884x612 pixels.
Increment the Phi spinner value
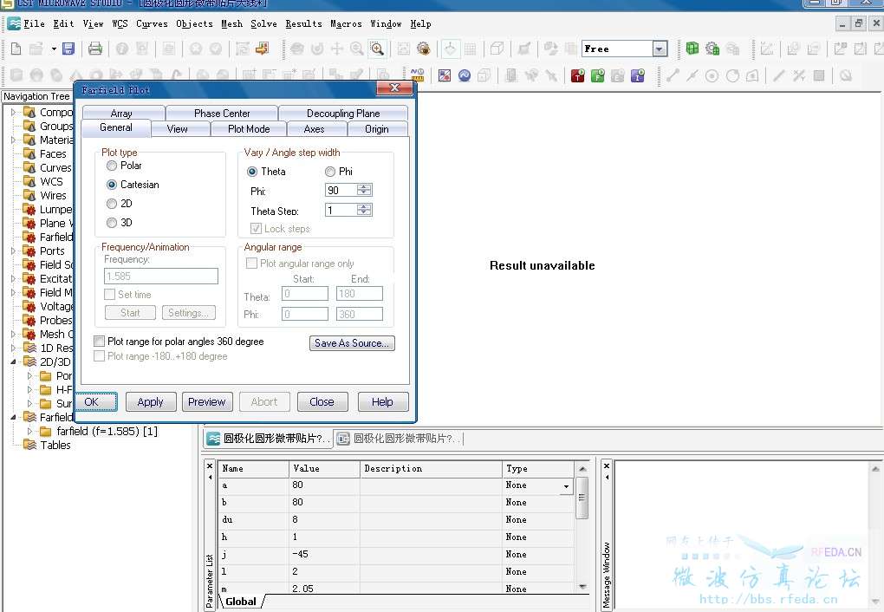click(364, 186)
